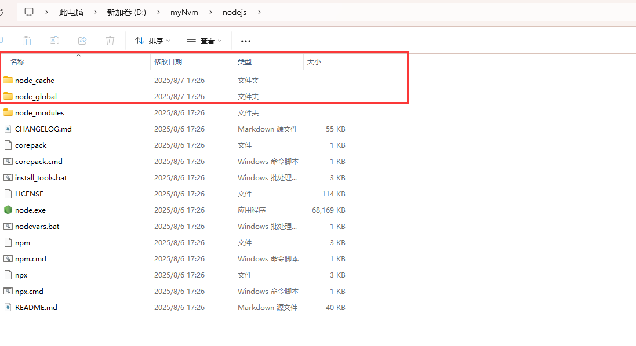Click the nodejs breadcrumb segment
The width and height of the screenshot is (636, 346).
coord(234,13)
